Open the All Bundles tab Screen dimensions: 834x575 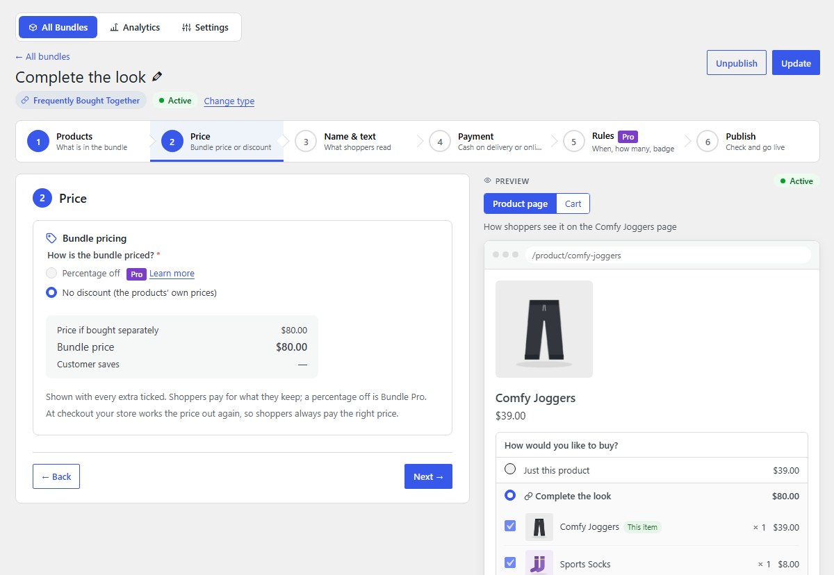pos(58,27)
